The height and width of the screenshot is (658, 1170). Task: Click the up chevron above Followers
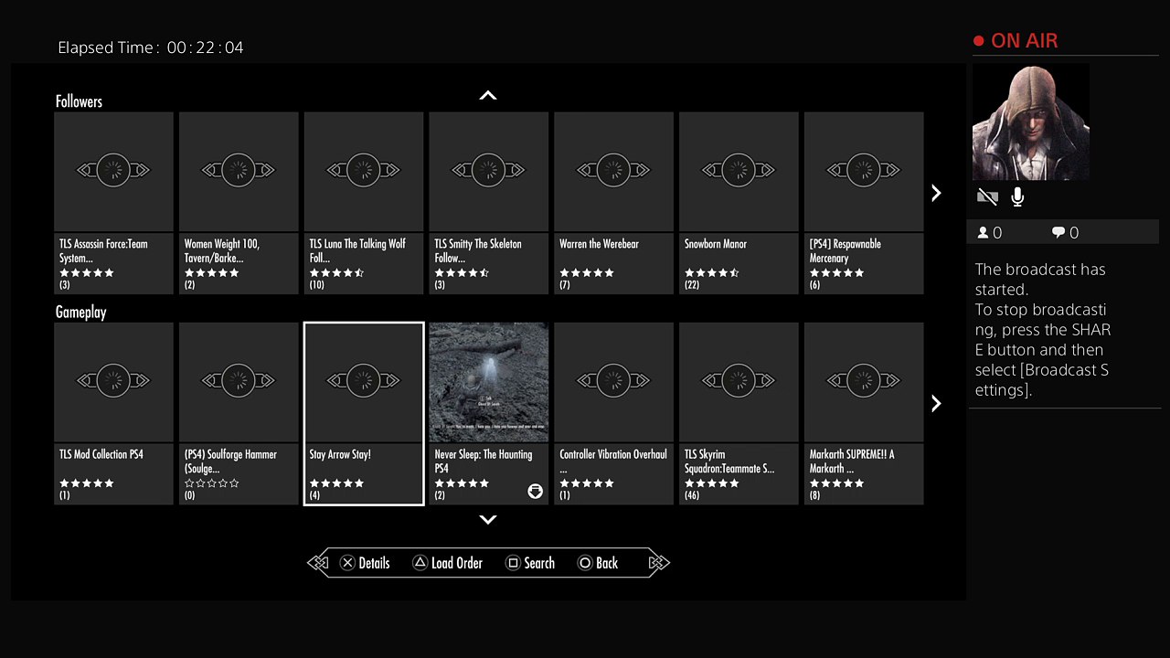click(x=488, y=95)
